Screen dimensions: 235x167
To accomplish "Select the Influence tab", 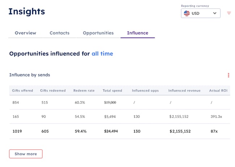I will pyautogui.click(x=137, y=33).
